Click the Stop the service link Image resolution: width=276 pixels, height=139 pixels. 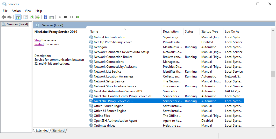coord(38,40)
